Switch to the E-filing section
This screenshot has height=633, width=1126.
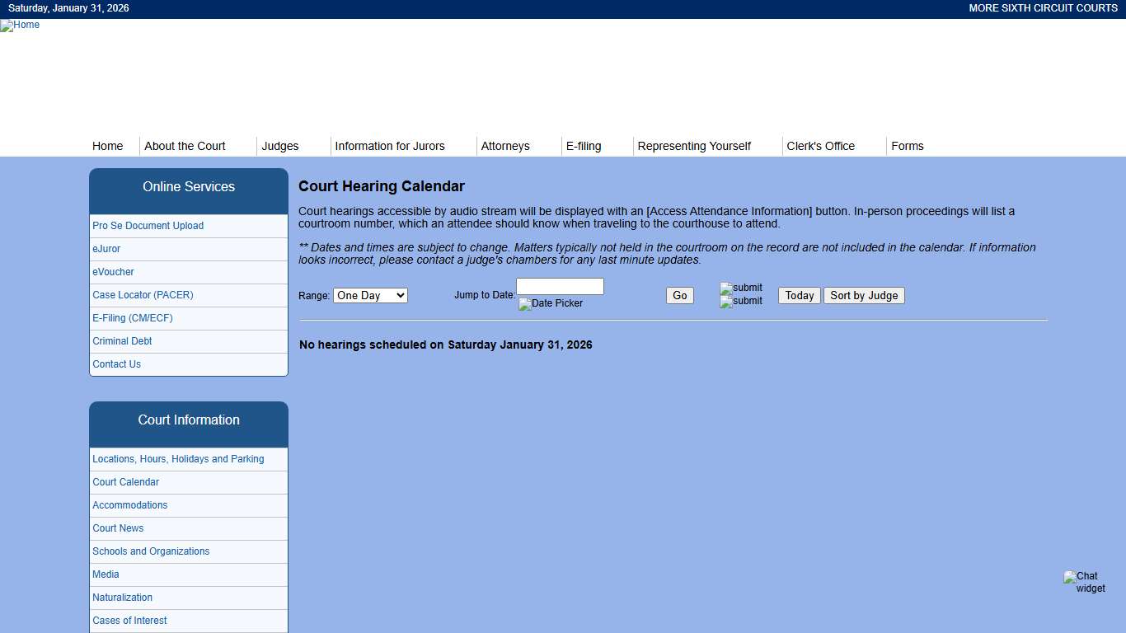[584, 146]
